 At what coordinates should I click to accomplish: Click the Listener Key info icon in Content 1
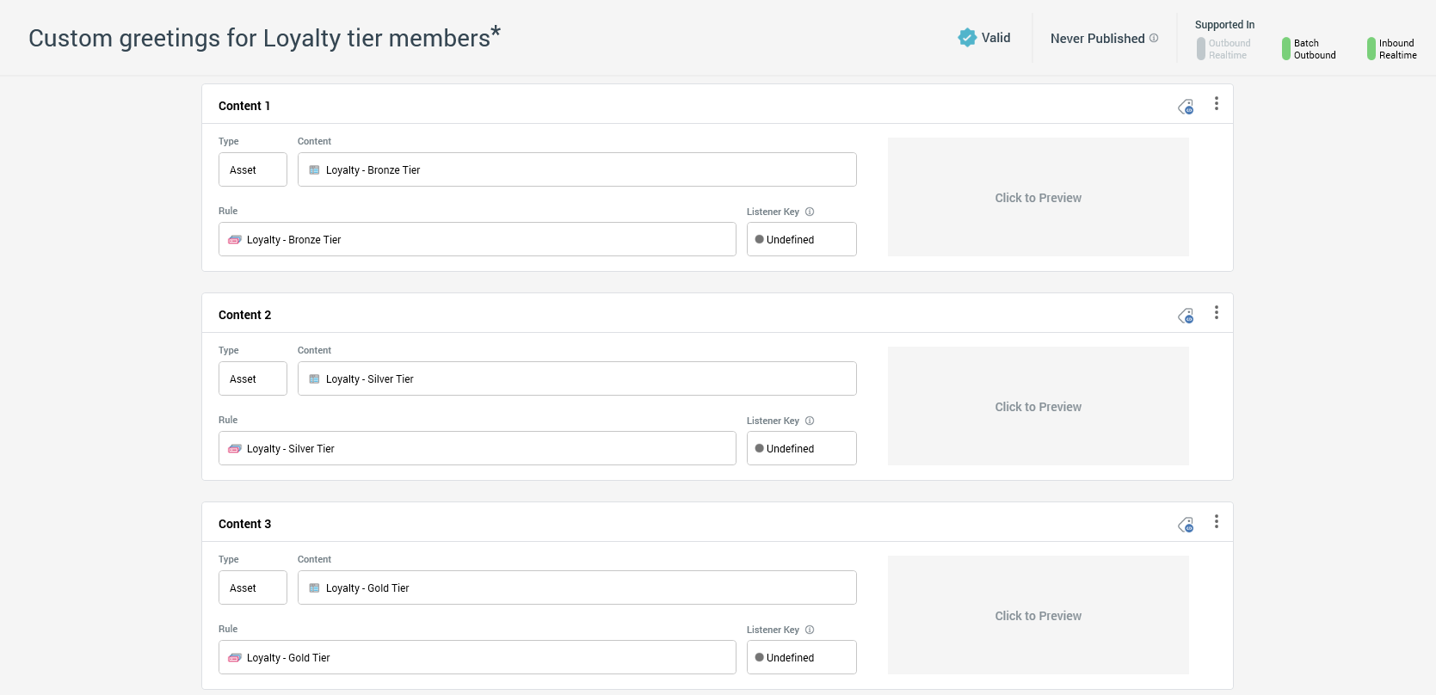pos(810,212)
